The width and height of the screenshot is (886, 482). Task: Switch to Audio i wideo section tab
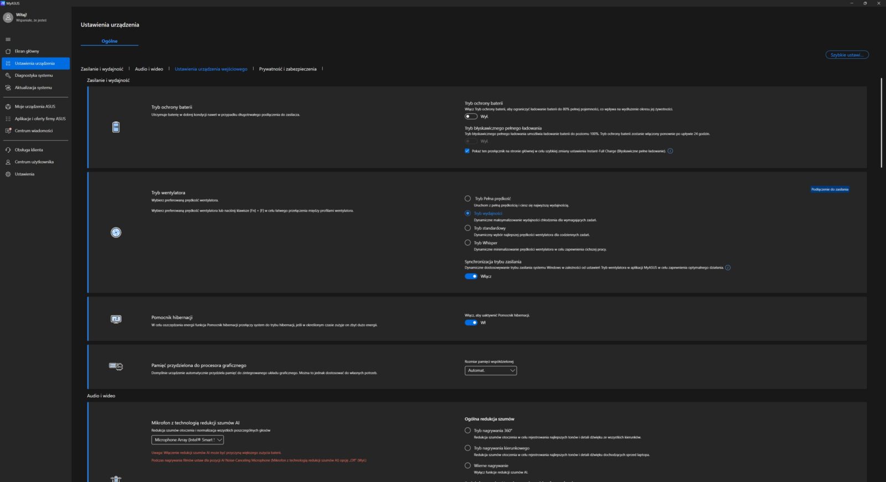[x=149, y=69]
